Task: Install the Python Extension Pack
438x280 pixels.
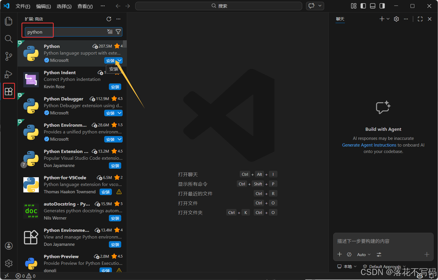Action: (115, 166)
